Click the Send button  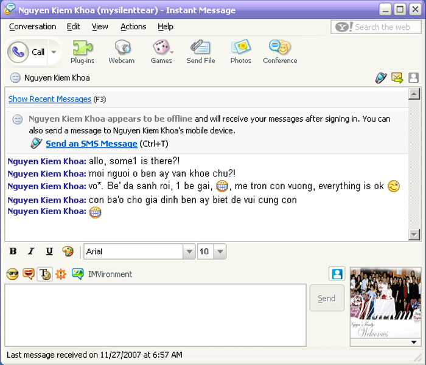[x=327, y=298]
